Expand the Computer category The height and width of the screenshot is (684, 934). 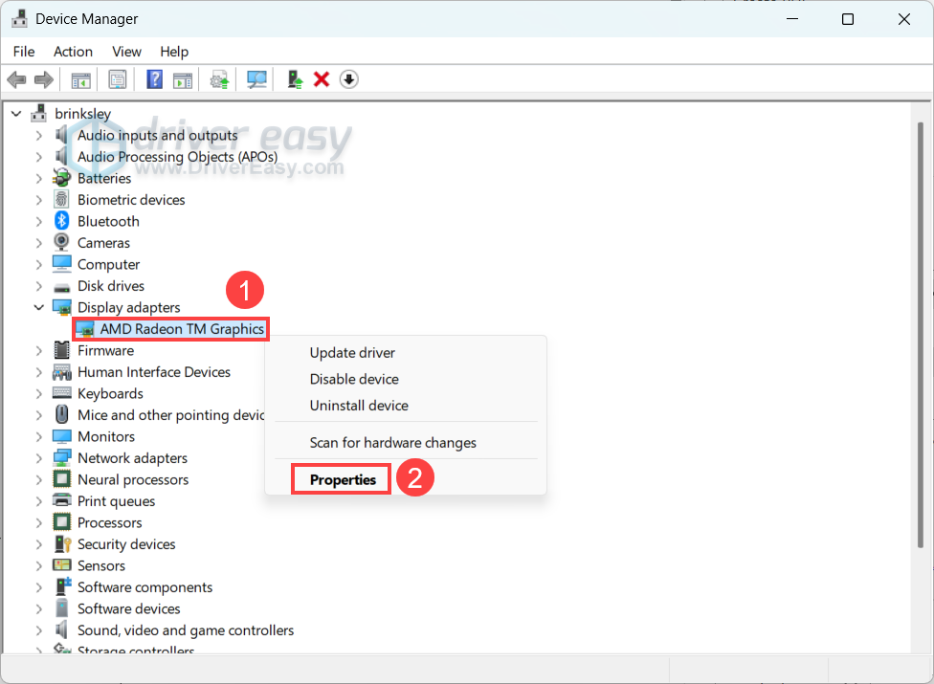38,264
